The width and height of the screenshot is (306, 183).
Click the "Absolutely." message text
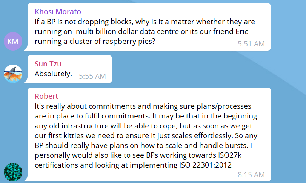pos(53,74)
